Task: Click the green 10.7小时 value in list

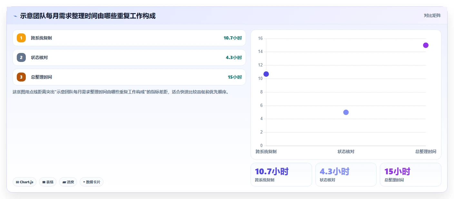Action: pos(232,38)
